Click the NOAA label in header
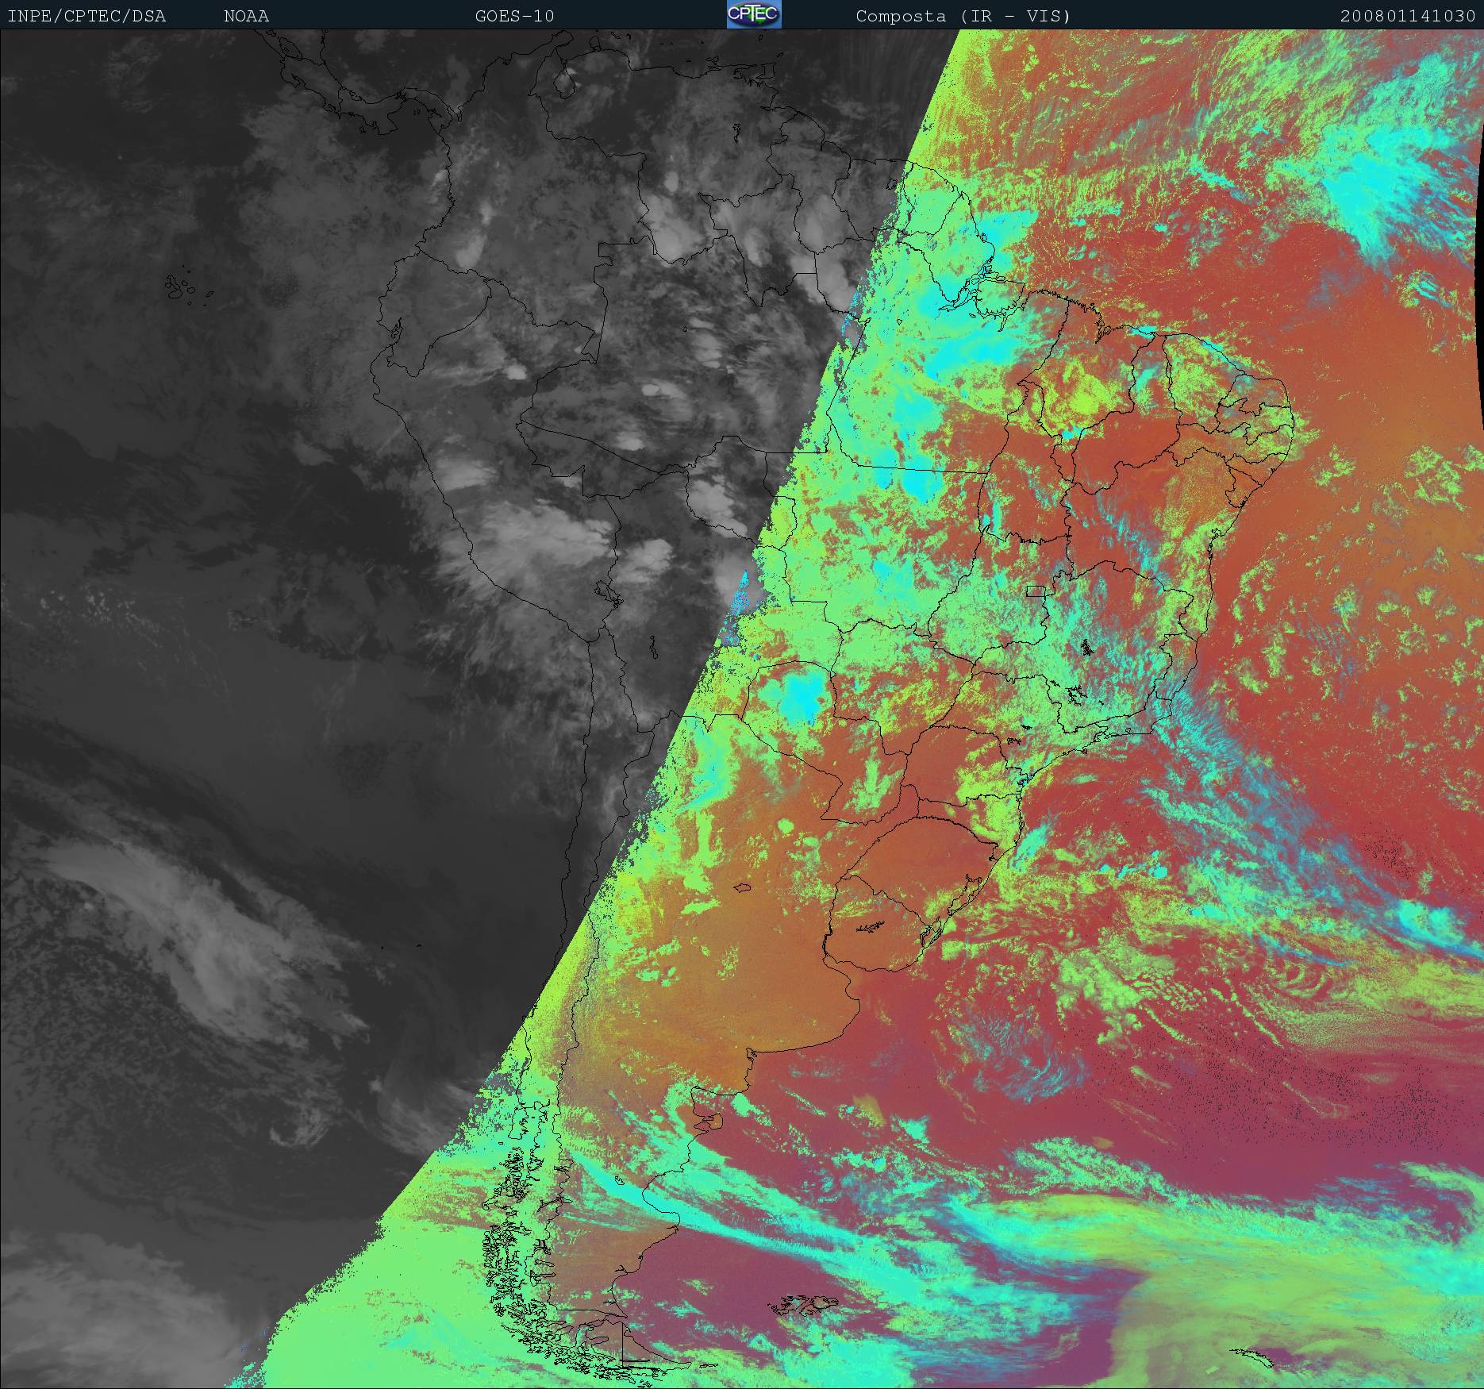Viewport: 1484px width, 1389px height. point(246,16)
